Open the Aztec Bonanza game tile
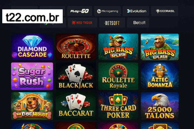 pyautogui.click(x=160, y=76)
